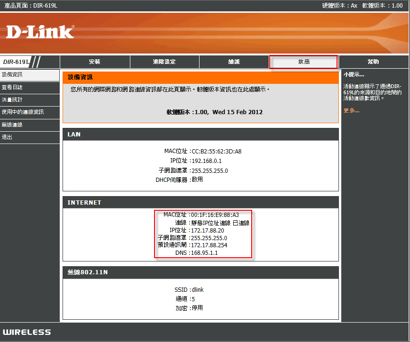Image resolution: width=410 pixels, height=342 pixels.
Task: Open 流量統計 in the sidebar
Action: [29, 99]
